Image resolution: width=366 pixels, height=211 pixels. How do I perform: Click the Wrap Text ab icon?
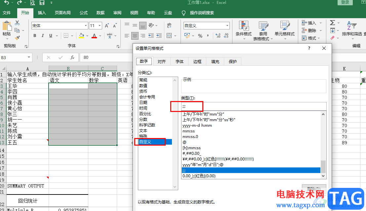click(x=169, y=25)
